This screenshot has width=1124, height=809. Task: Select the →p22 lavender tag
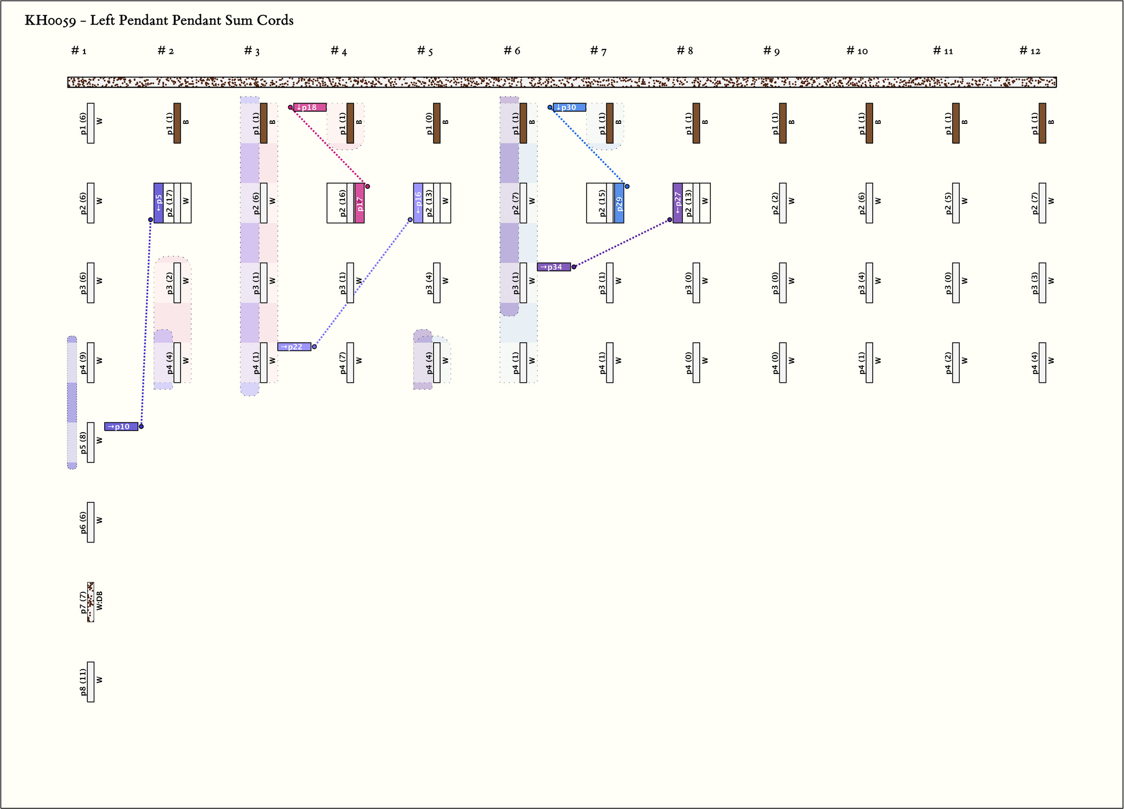pyautogui.click(x=294, y=347)
